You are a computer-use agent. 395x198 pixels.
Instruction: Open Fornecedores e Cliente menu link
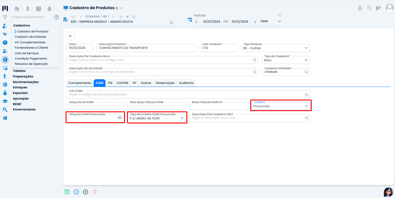[x=31, y=48]
